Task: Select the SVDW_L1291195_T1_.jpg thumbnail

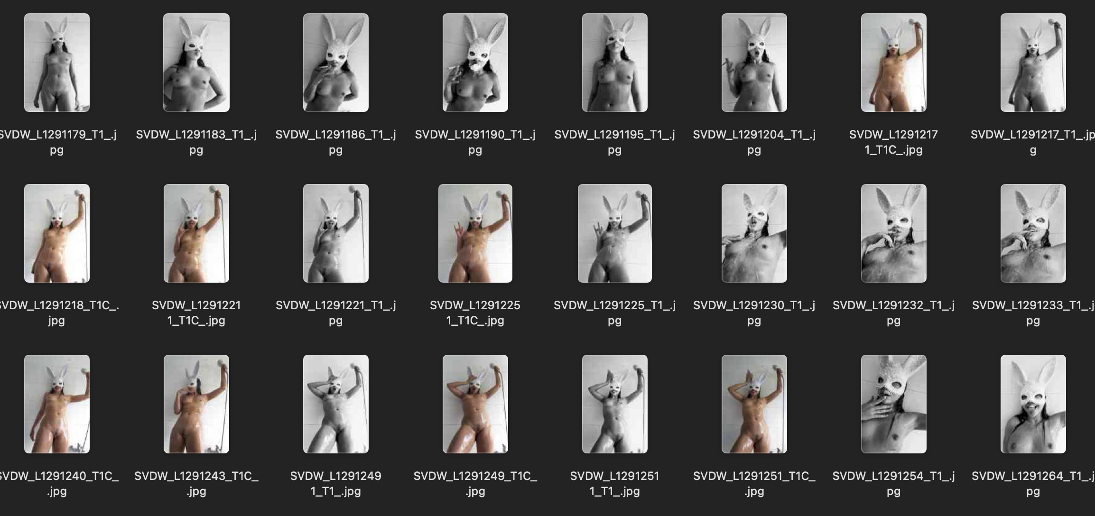Action: (615, 63)
